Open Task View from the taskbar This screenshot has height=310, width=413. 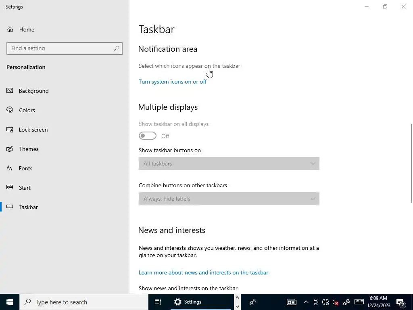click(x=158, y=302)
